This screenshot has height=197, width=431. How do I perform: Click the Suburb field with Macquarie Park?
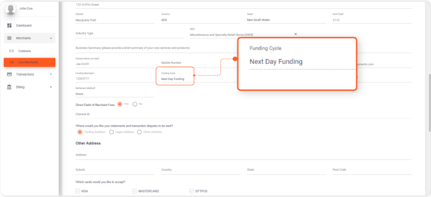pos(115,18)
